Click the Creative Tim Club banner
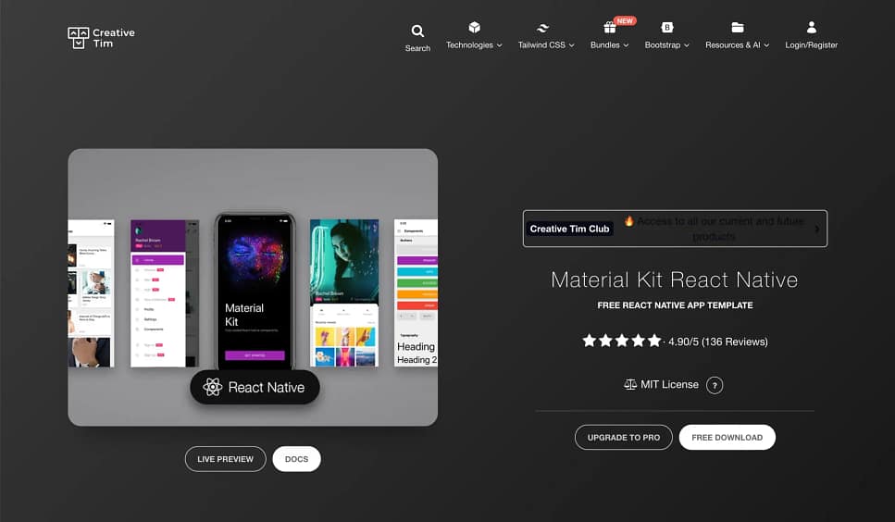 (675, 229)
